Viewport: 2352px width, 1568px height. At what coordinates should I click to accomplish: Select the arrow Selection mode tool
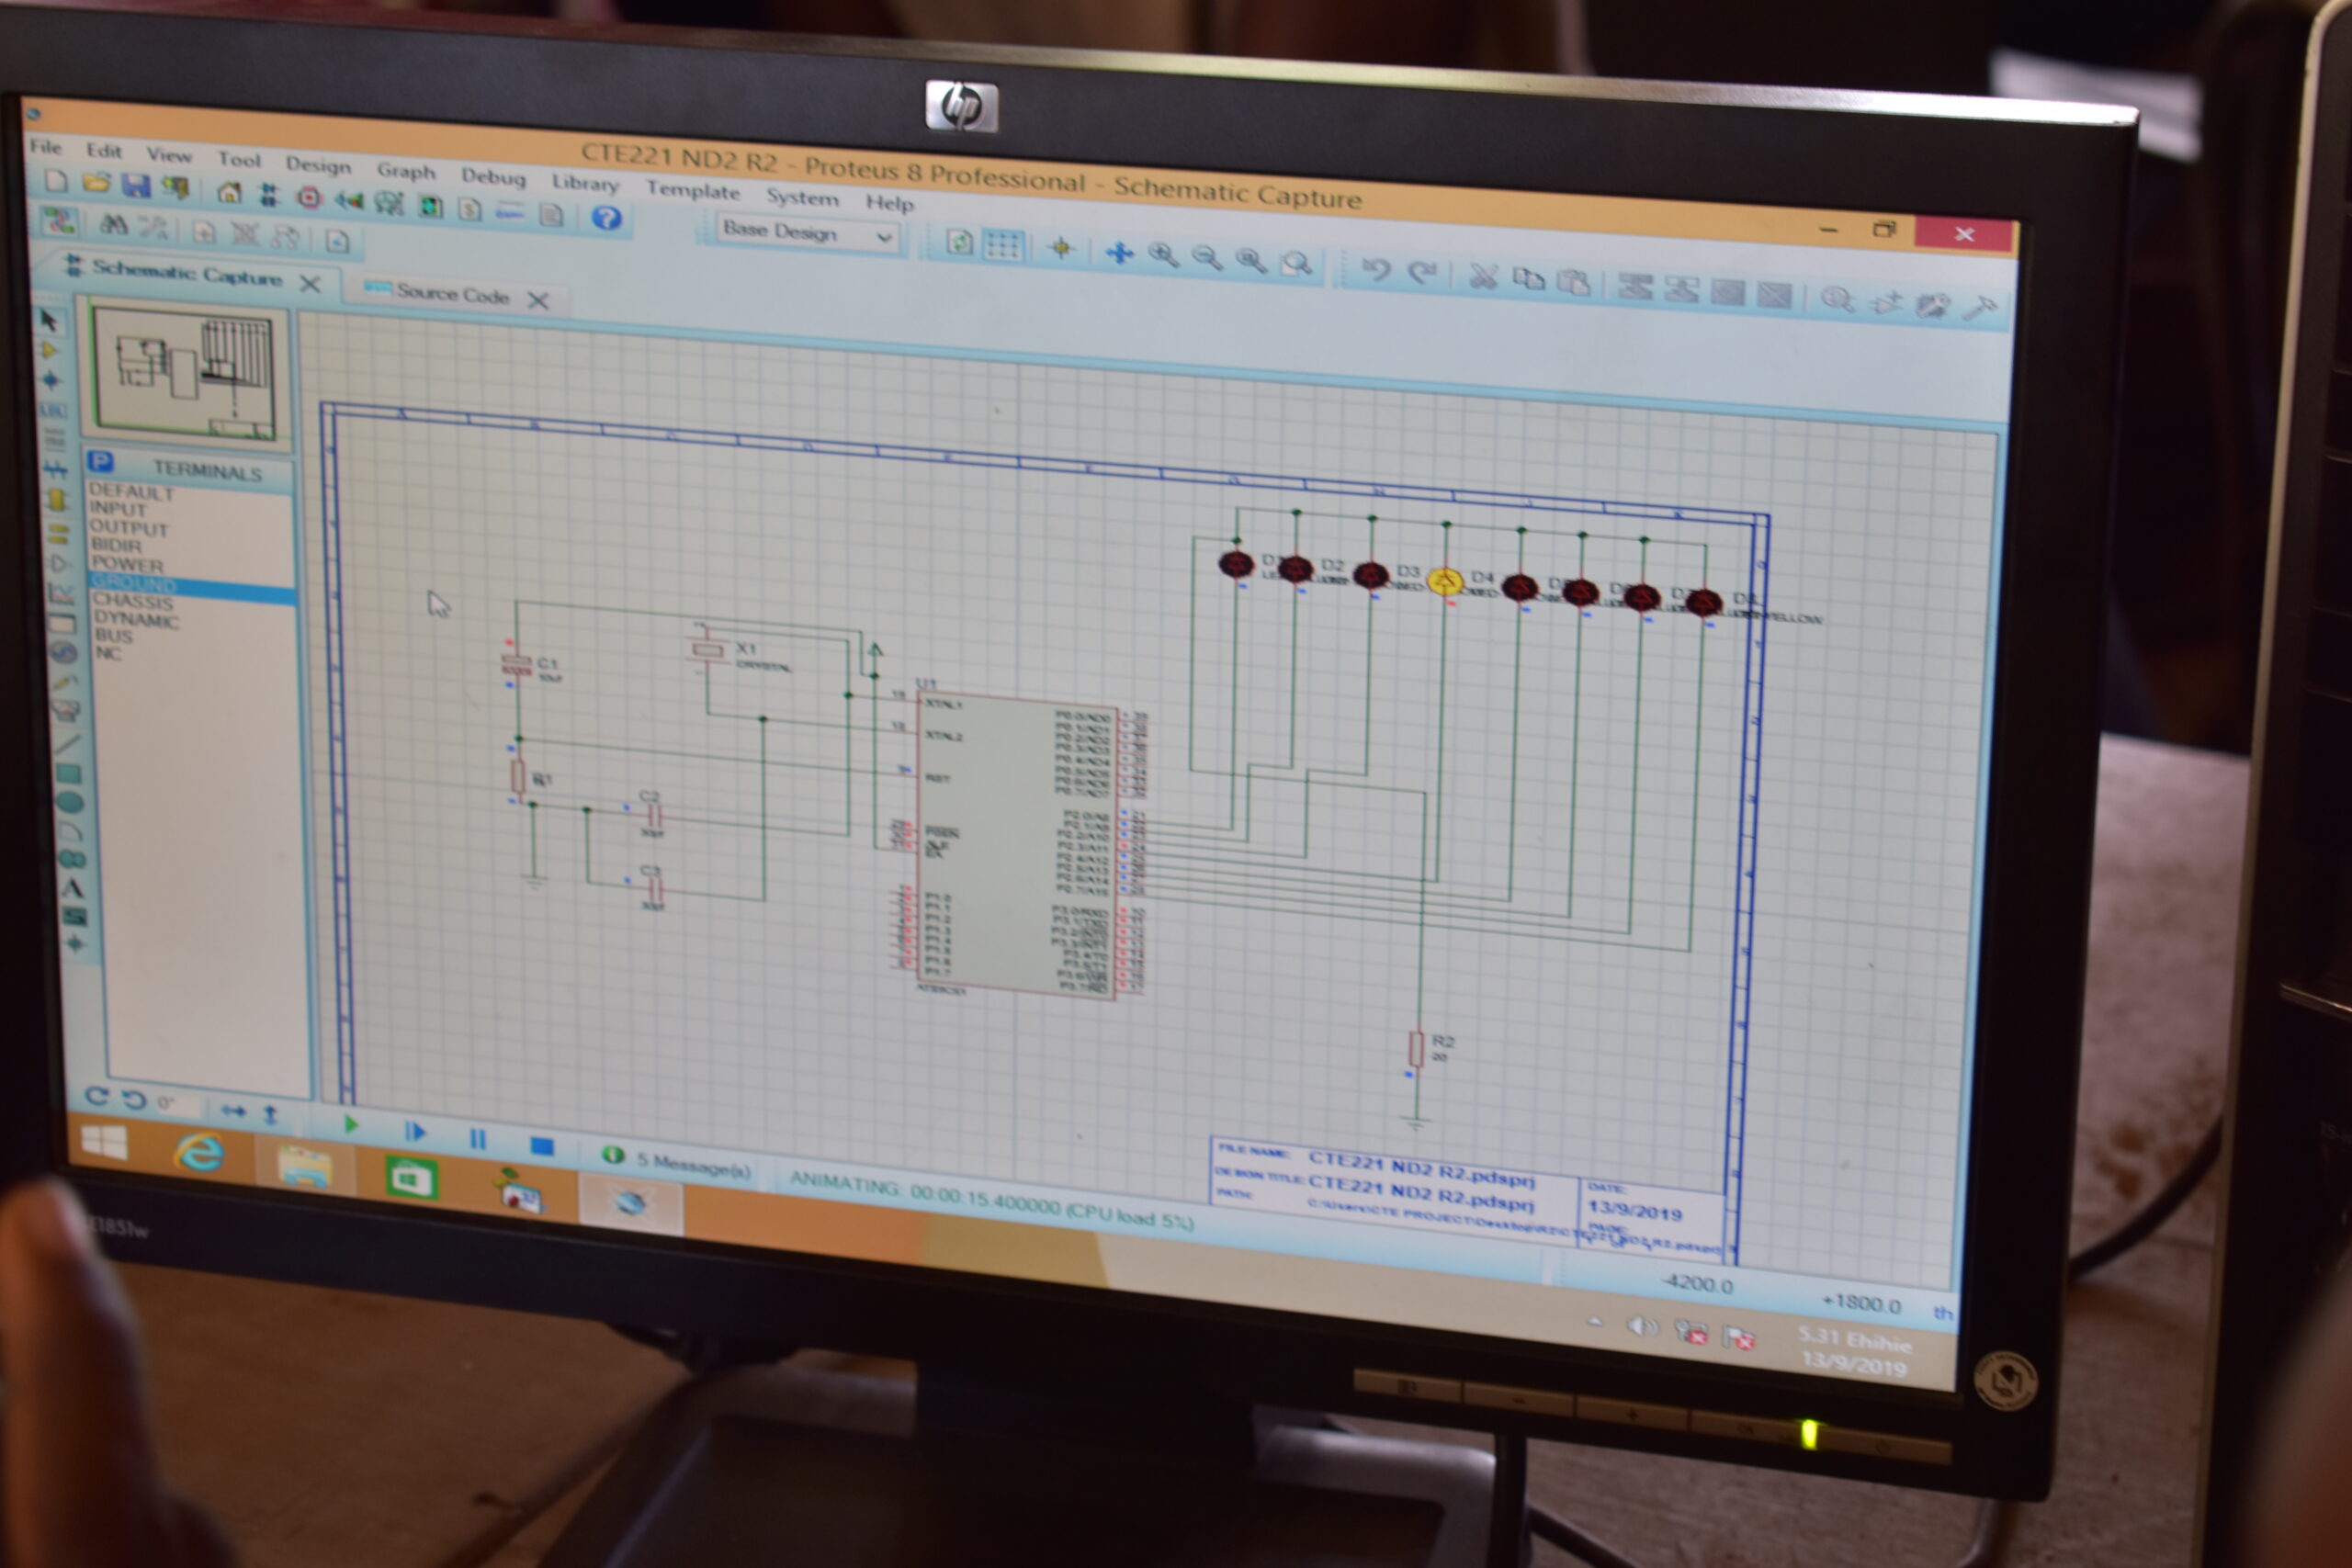[x=48, y=320]
